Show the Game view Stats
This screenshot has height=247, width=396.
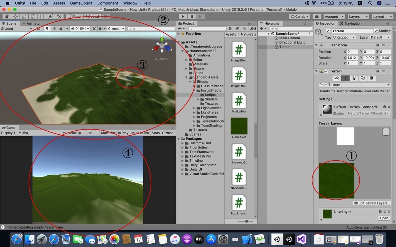(x=155, y=133)
